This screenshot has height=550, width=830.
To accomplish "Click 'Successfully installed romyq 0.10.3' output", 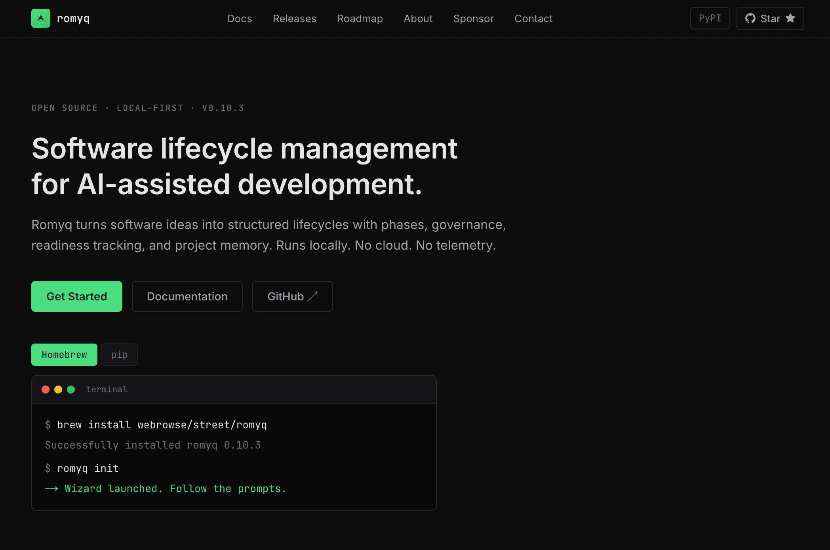I will (x=153, y=445).
